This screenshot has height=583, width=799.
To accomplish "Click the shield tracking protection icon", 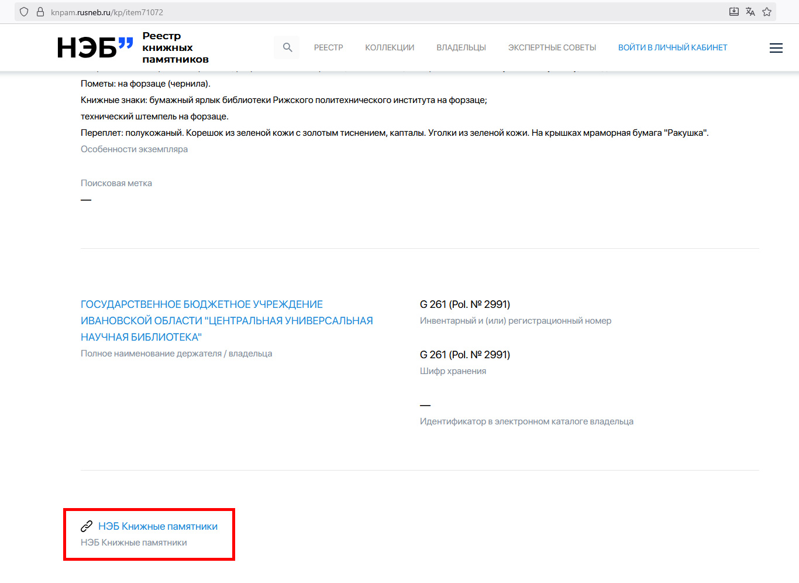I will 24,12.
